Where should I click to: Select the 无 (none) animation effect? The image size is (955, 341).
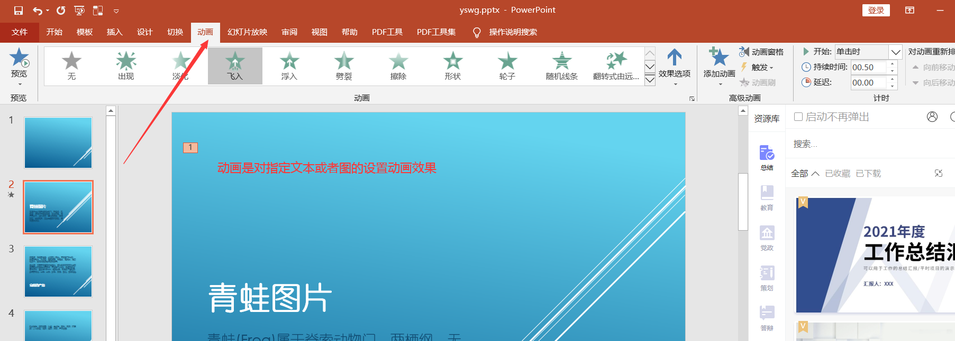pos(71,66)
